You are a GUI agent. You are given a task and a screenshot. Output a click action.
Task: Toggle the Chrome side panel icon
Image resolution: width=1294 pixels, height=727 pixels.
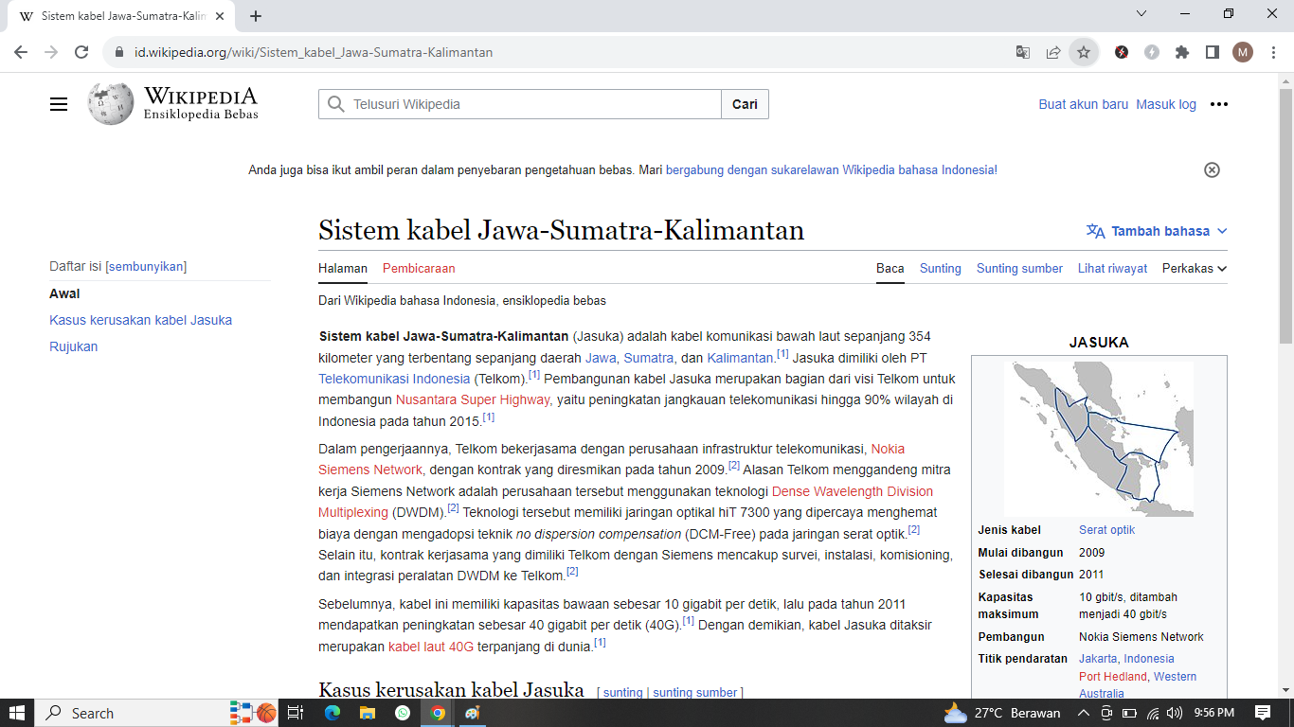1213,52
